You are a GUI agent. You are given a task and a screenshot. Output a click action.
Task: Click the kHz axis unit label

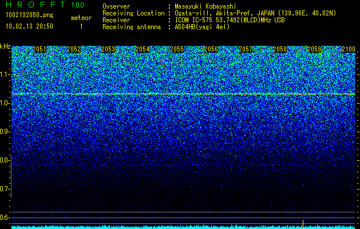click(x=5, y=46)
